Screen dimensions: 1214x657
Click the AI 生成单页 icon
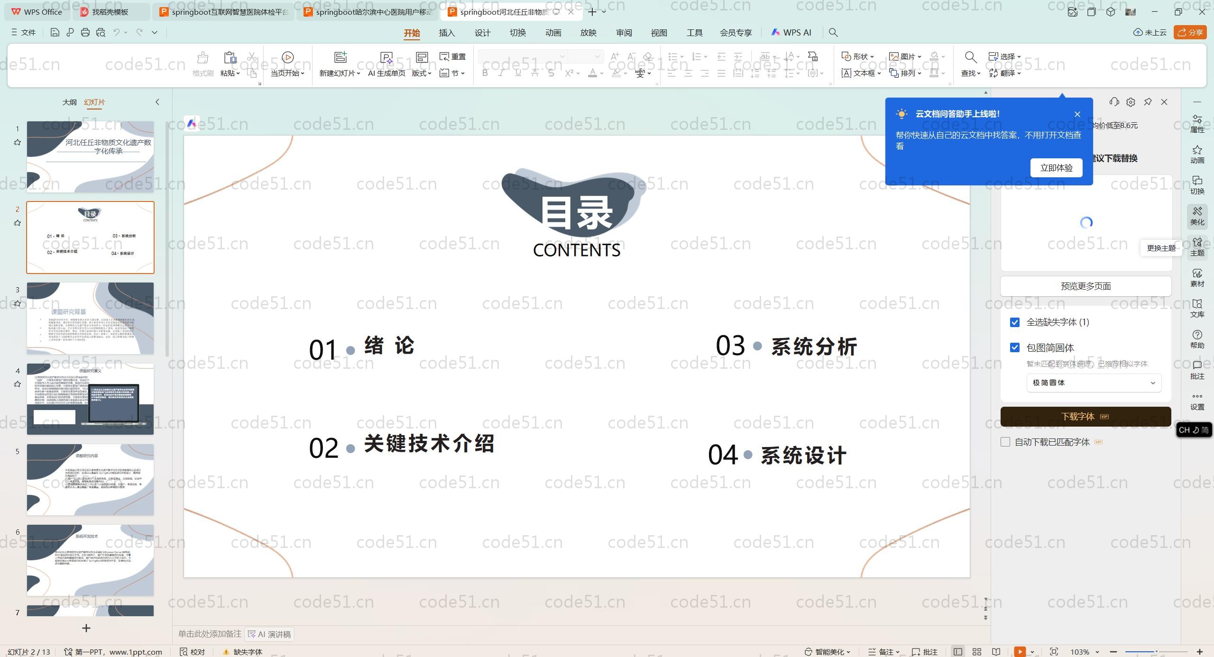(386, 57)
